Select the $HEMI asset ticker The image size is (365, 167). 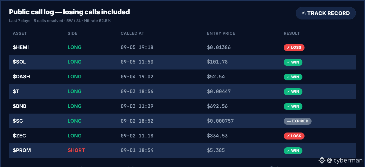[21, 47]
